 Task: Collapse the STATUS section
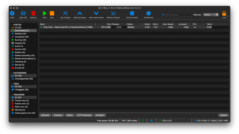12,25
